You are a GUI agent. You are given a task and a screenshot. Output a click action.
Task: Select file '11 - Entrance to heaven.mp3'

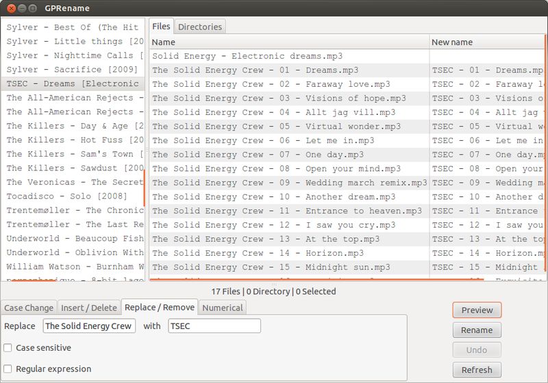pyautogui.click(x=289, y=211)
